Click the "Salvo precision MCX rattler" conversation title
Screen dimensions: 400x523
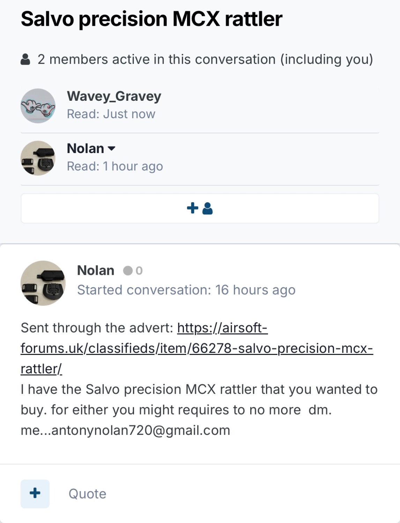point(151,19)
